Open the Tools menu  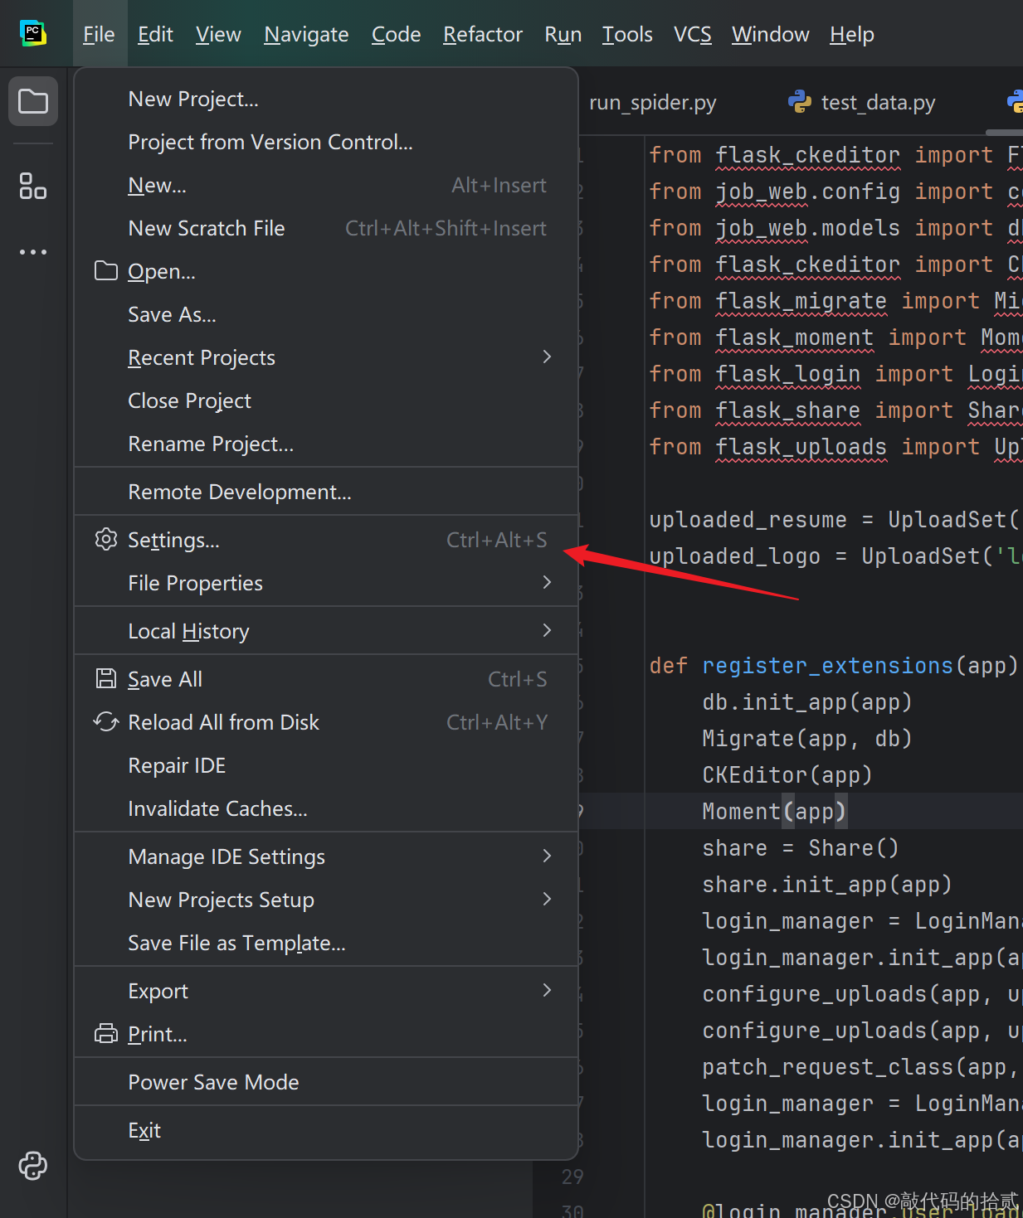(627, 34)
